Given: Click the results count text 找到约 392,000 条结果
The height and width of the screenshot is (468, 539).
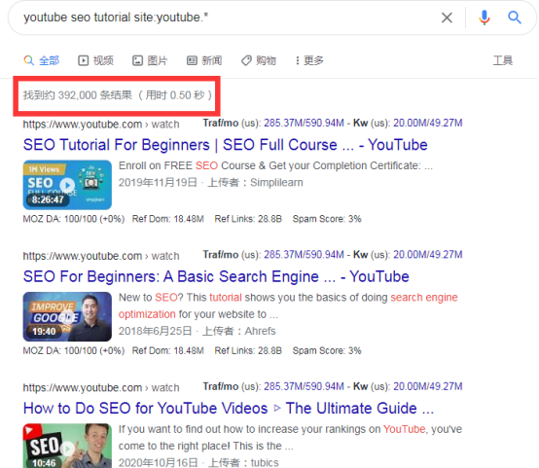Looking at the screenshot, I should 77,95.
